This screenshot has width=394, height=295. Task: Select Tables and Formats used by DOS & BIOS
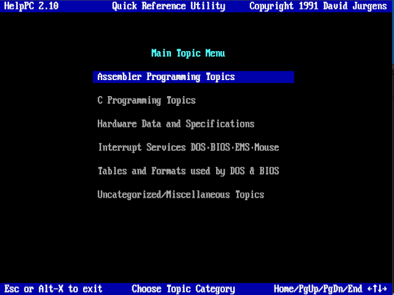pyautogui.click(x=188, y=171)
